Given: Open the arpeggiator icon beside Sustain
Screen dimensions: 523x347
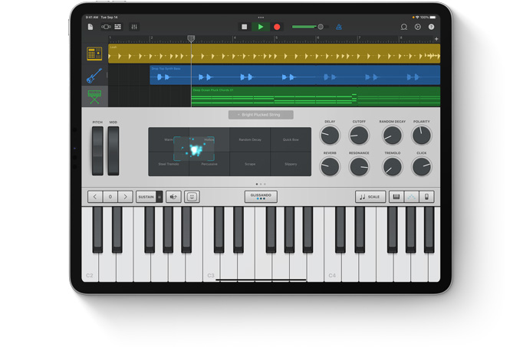Looking at the screenshot, I should click(x=173, y=197).
